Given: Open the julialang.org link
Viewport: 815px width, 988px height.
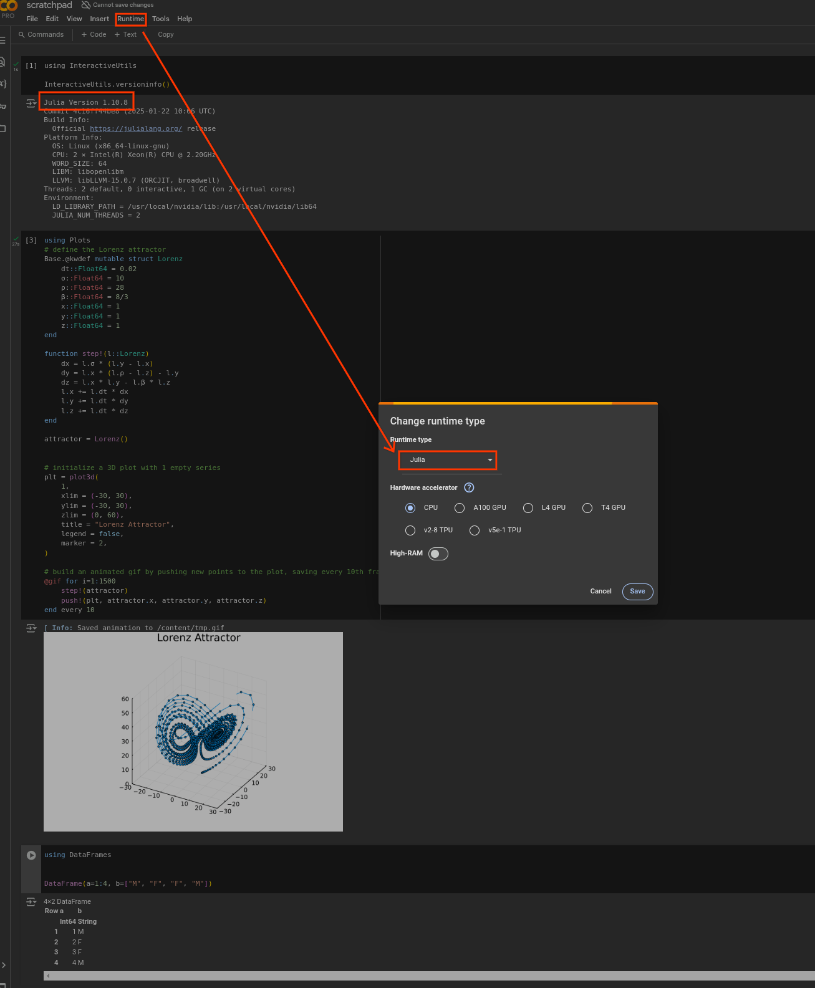Looking at the screenshot, I should (x=136, y=129).
